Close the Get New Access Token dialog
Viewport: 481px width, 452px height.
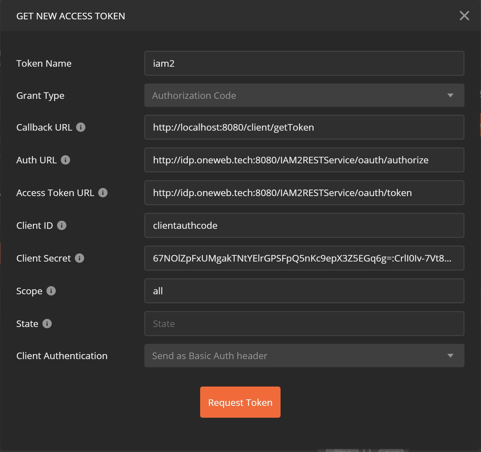point(464,16)
